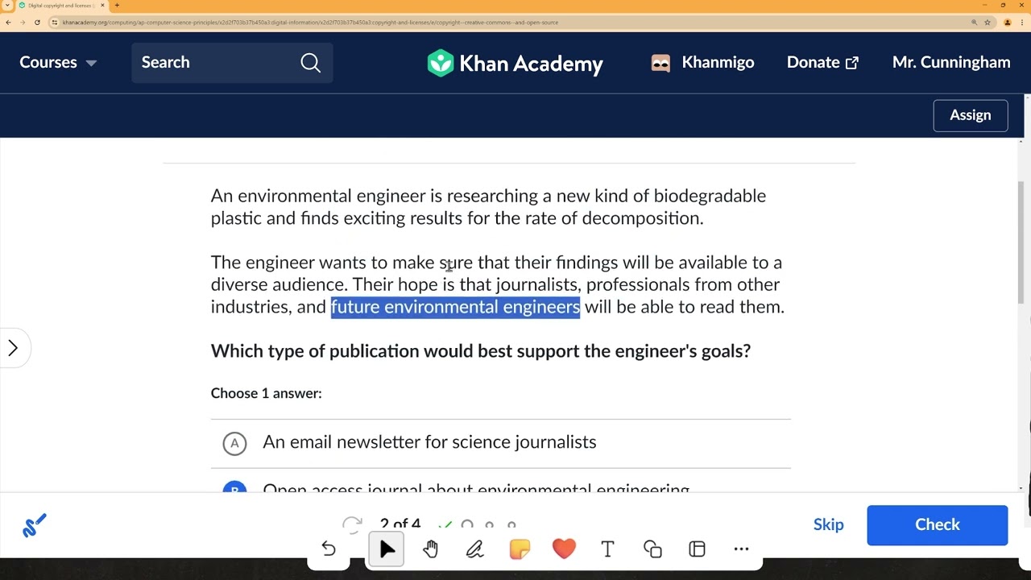Click the blue scribble annotation icon
Screen dimensions: 1031x580
coord(34,525)
